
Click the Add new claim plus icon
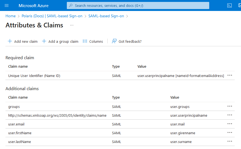pyautogui.click(x=10, y=41)
